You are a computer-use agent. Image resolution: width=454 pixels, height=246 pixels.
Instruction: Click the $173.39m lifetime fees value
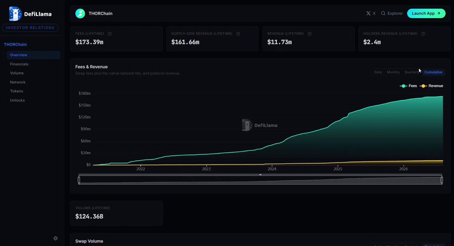(89, 42)
